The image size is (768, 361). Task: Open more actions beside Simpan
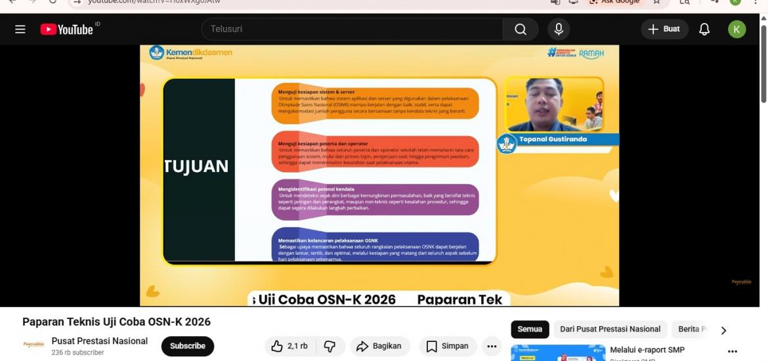coord(492,347)
